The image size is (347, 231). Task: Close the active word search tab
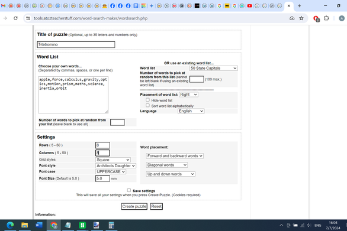click(289, 6)
